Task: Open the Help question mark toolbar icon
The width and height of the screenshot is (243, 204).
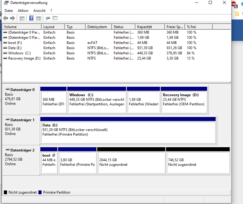Action: click(31, 18)
